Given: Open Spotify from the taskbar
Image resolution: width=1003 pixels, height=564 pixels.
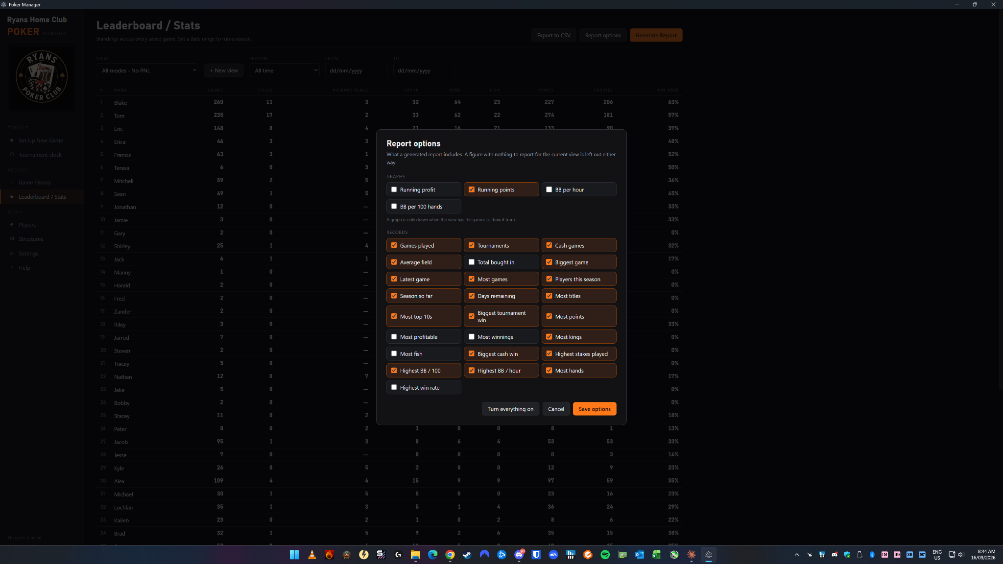Looking at the screenshot, I should (605, 555).
